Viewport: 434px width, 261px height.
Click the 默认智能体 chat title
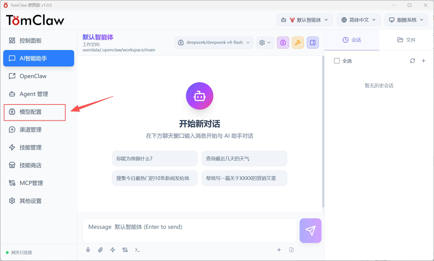coord(98,37)
